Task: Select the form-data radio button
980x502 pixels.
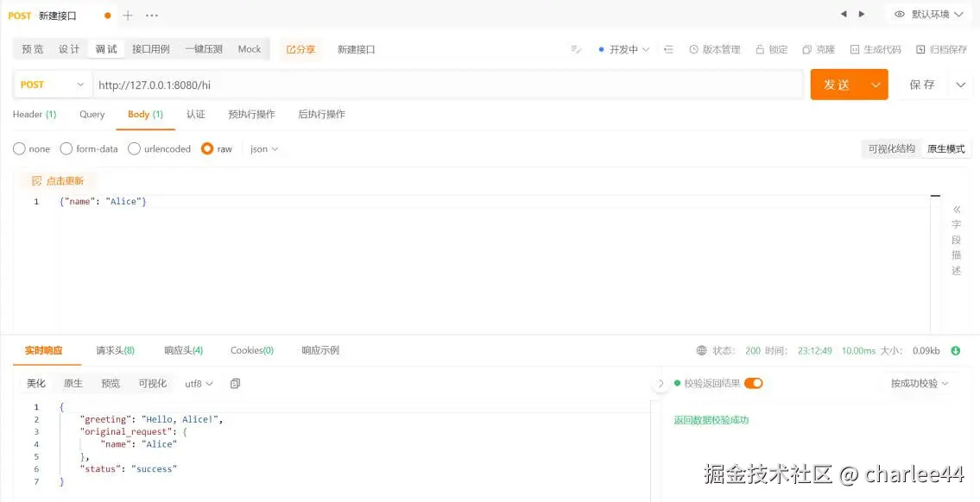Action: coord(66,148)
